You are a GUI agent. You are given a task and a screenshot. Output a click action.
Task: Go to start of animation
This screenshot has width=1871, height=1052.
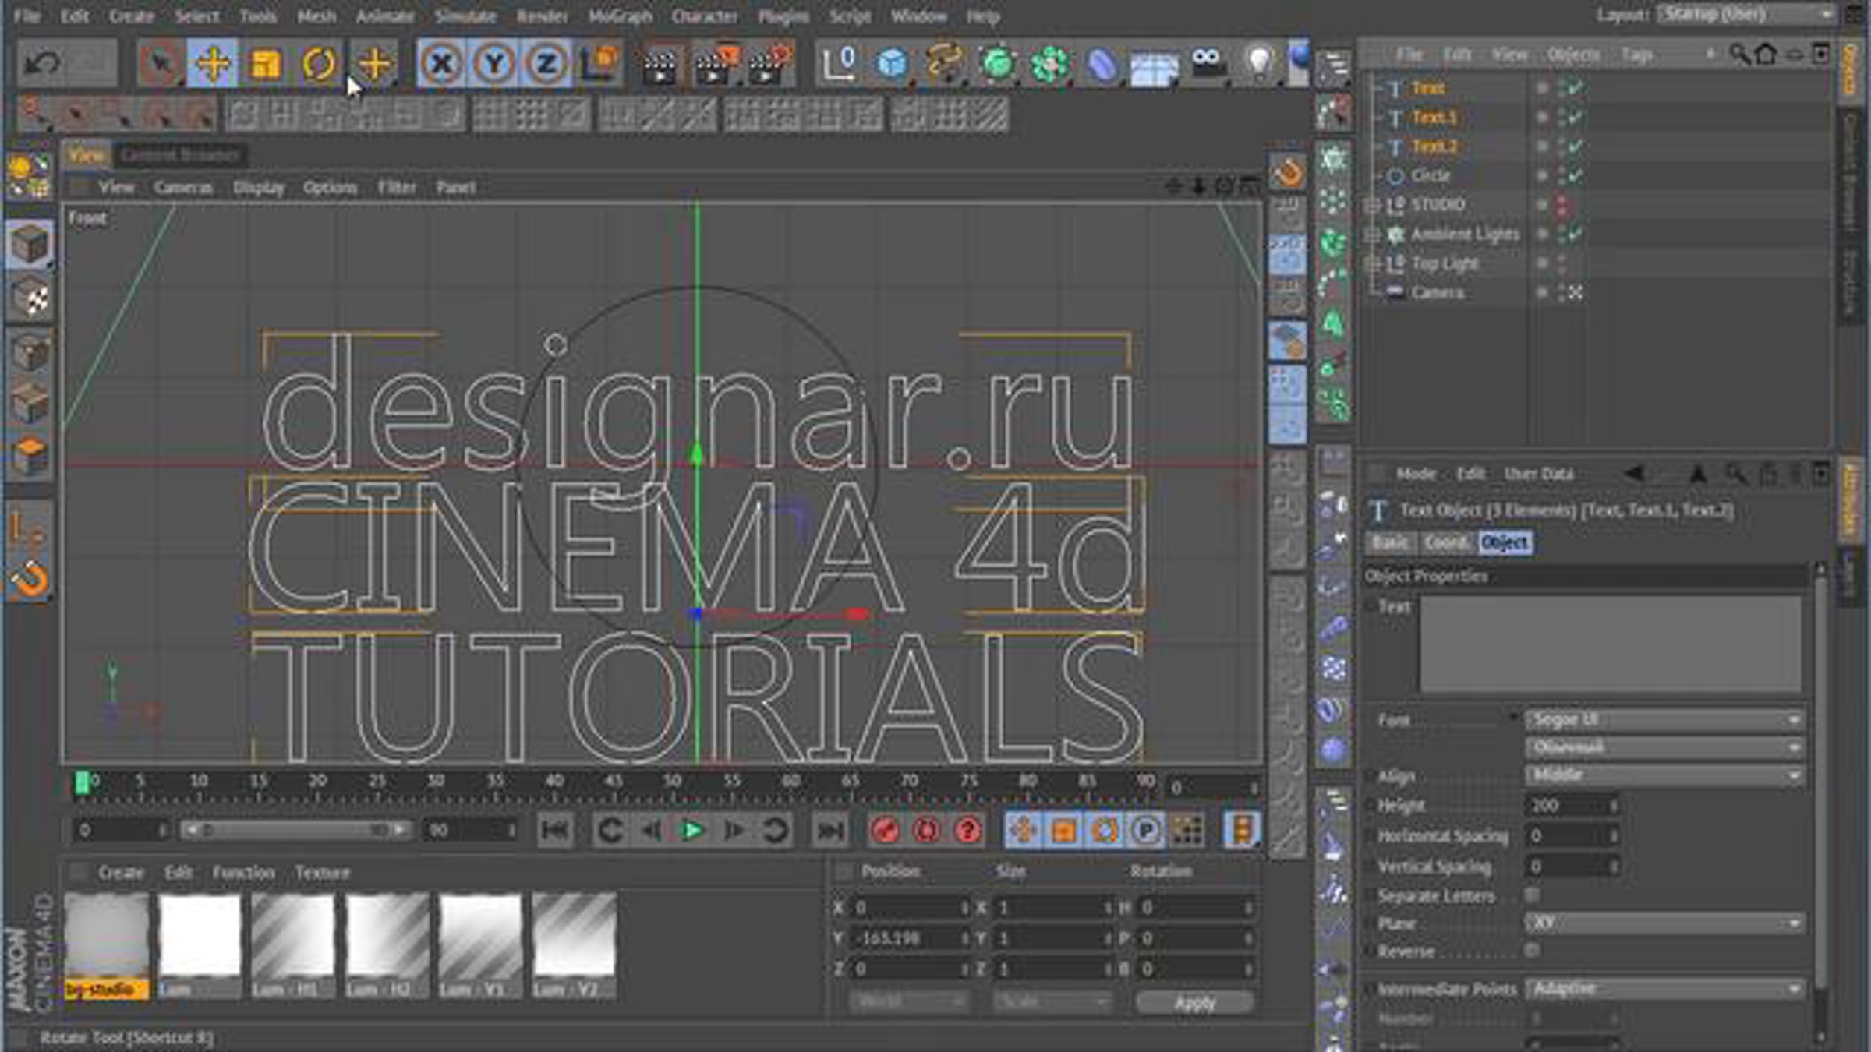(555, 831)
